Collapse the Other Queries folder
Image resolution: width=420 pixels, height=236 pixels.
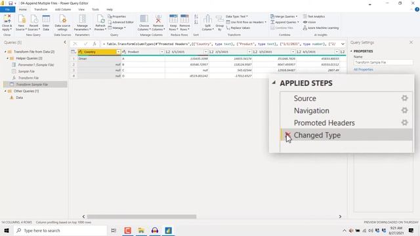(5, 91)
